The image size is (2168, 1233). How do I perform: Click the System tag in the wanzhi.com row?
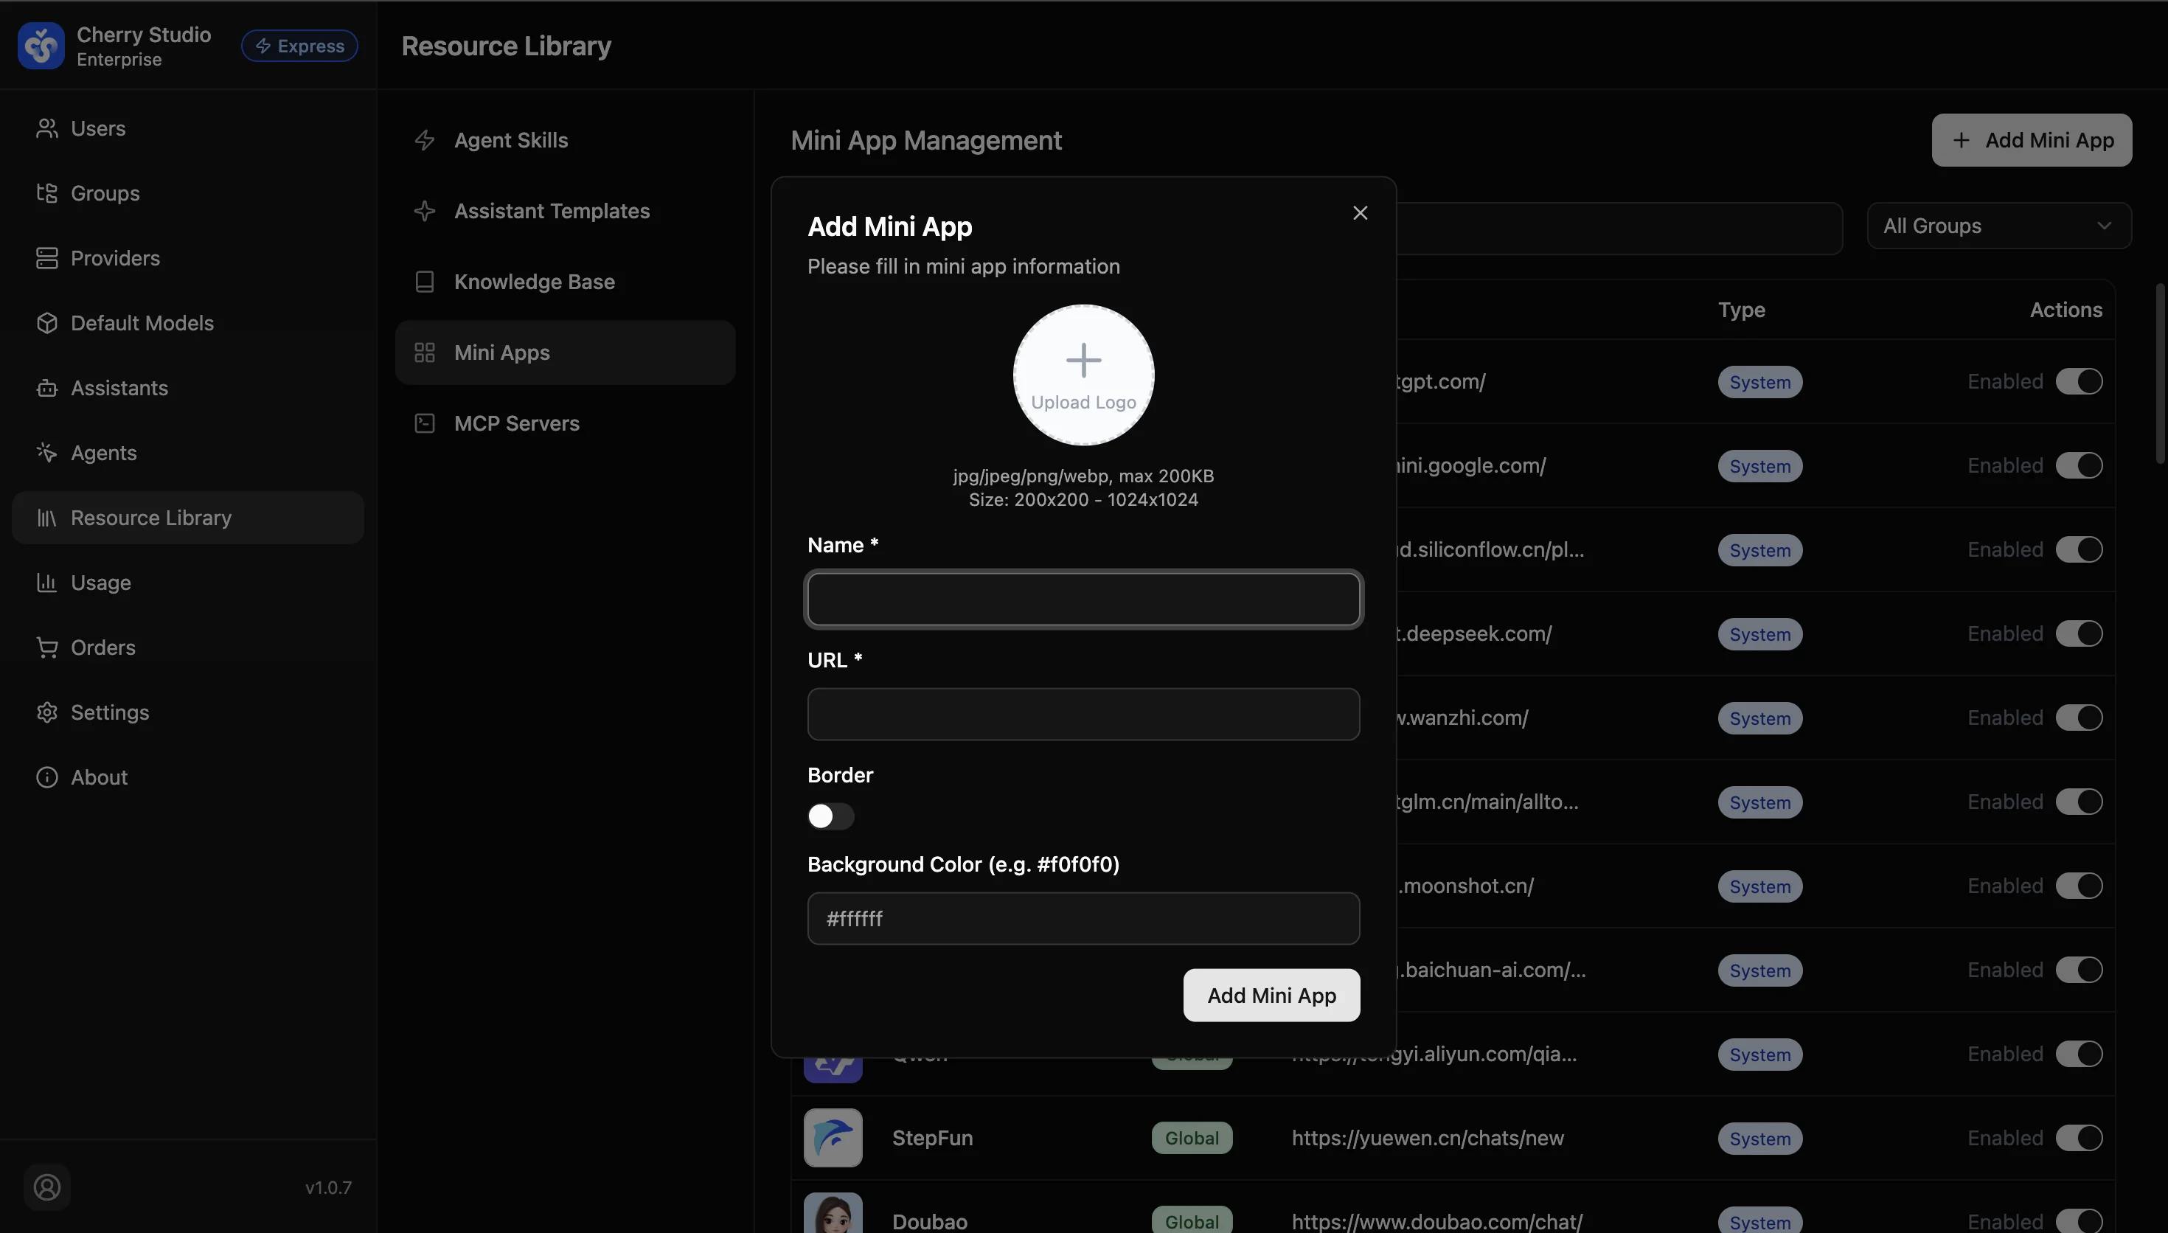(1760, 718)
